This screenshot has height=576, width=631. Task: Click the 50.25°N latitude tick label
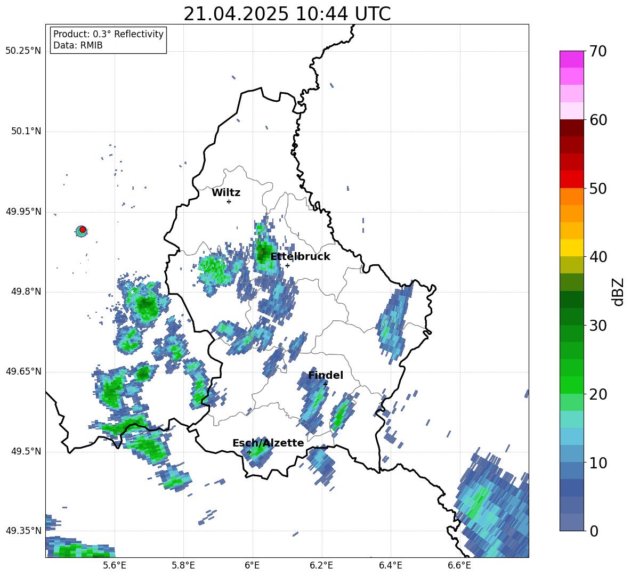[x=23, y=51]
